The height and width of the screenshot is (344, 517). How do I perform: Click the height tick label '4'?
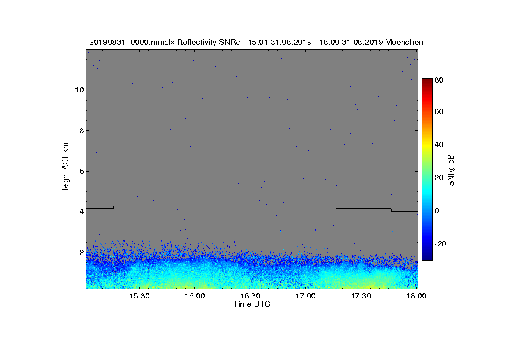pos(81,212)
